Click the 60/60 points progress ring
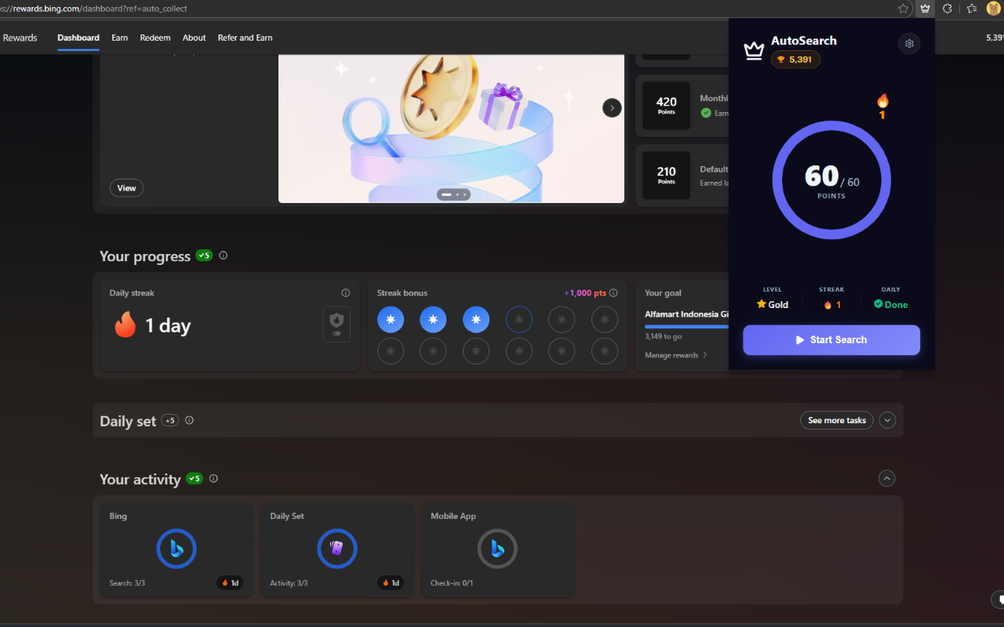Viewport: 1004px width, 627px height. [x=831, y=179]
